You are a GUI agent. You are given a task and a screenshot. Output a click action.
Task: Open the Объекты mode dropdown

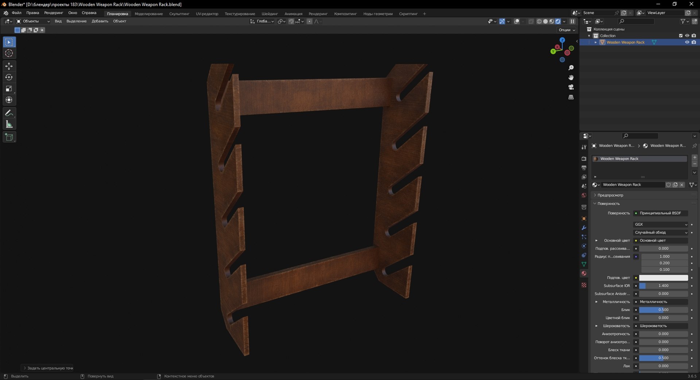tap(33, 22)
